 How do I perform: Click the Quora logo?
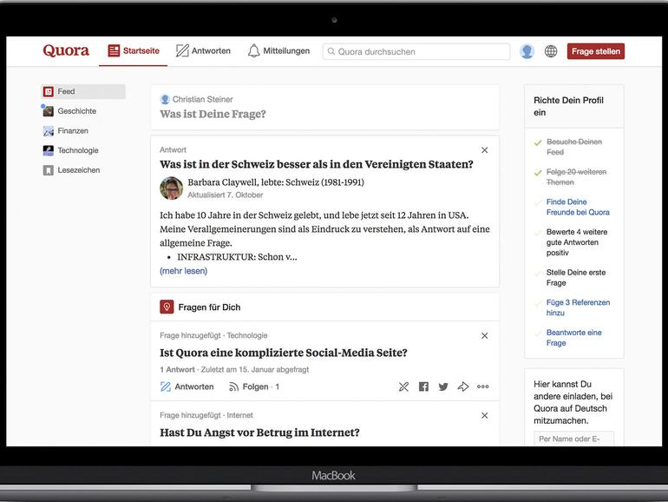(x=66, y=50)
